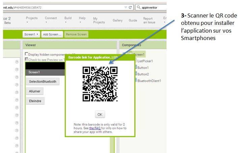The height and width of the screenshot is (153, 238).
Task: Click the Button1 component in tree
Action: pos(143,68)
